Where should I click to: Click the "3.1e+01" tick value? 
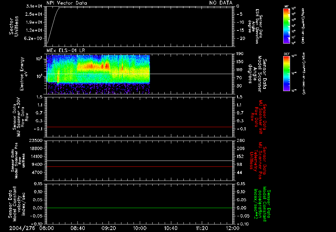34,6
